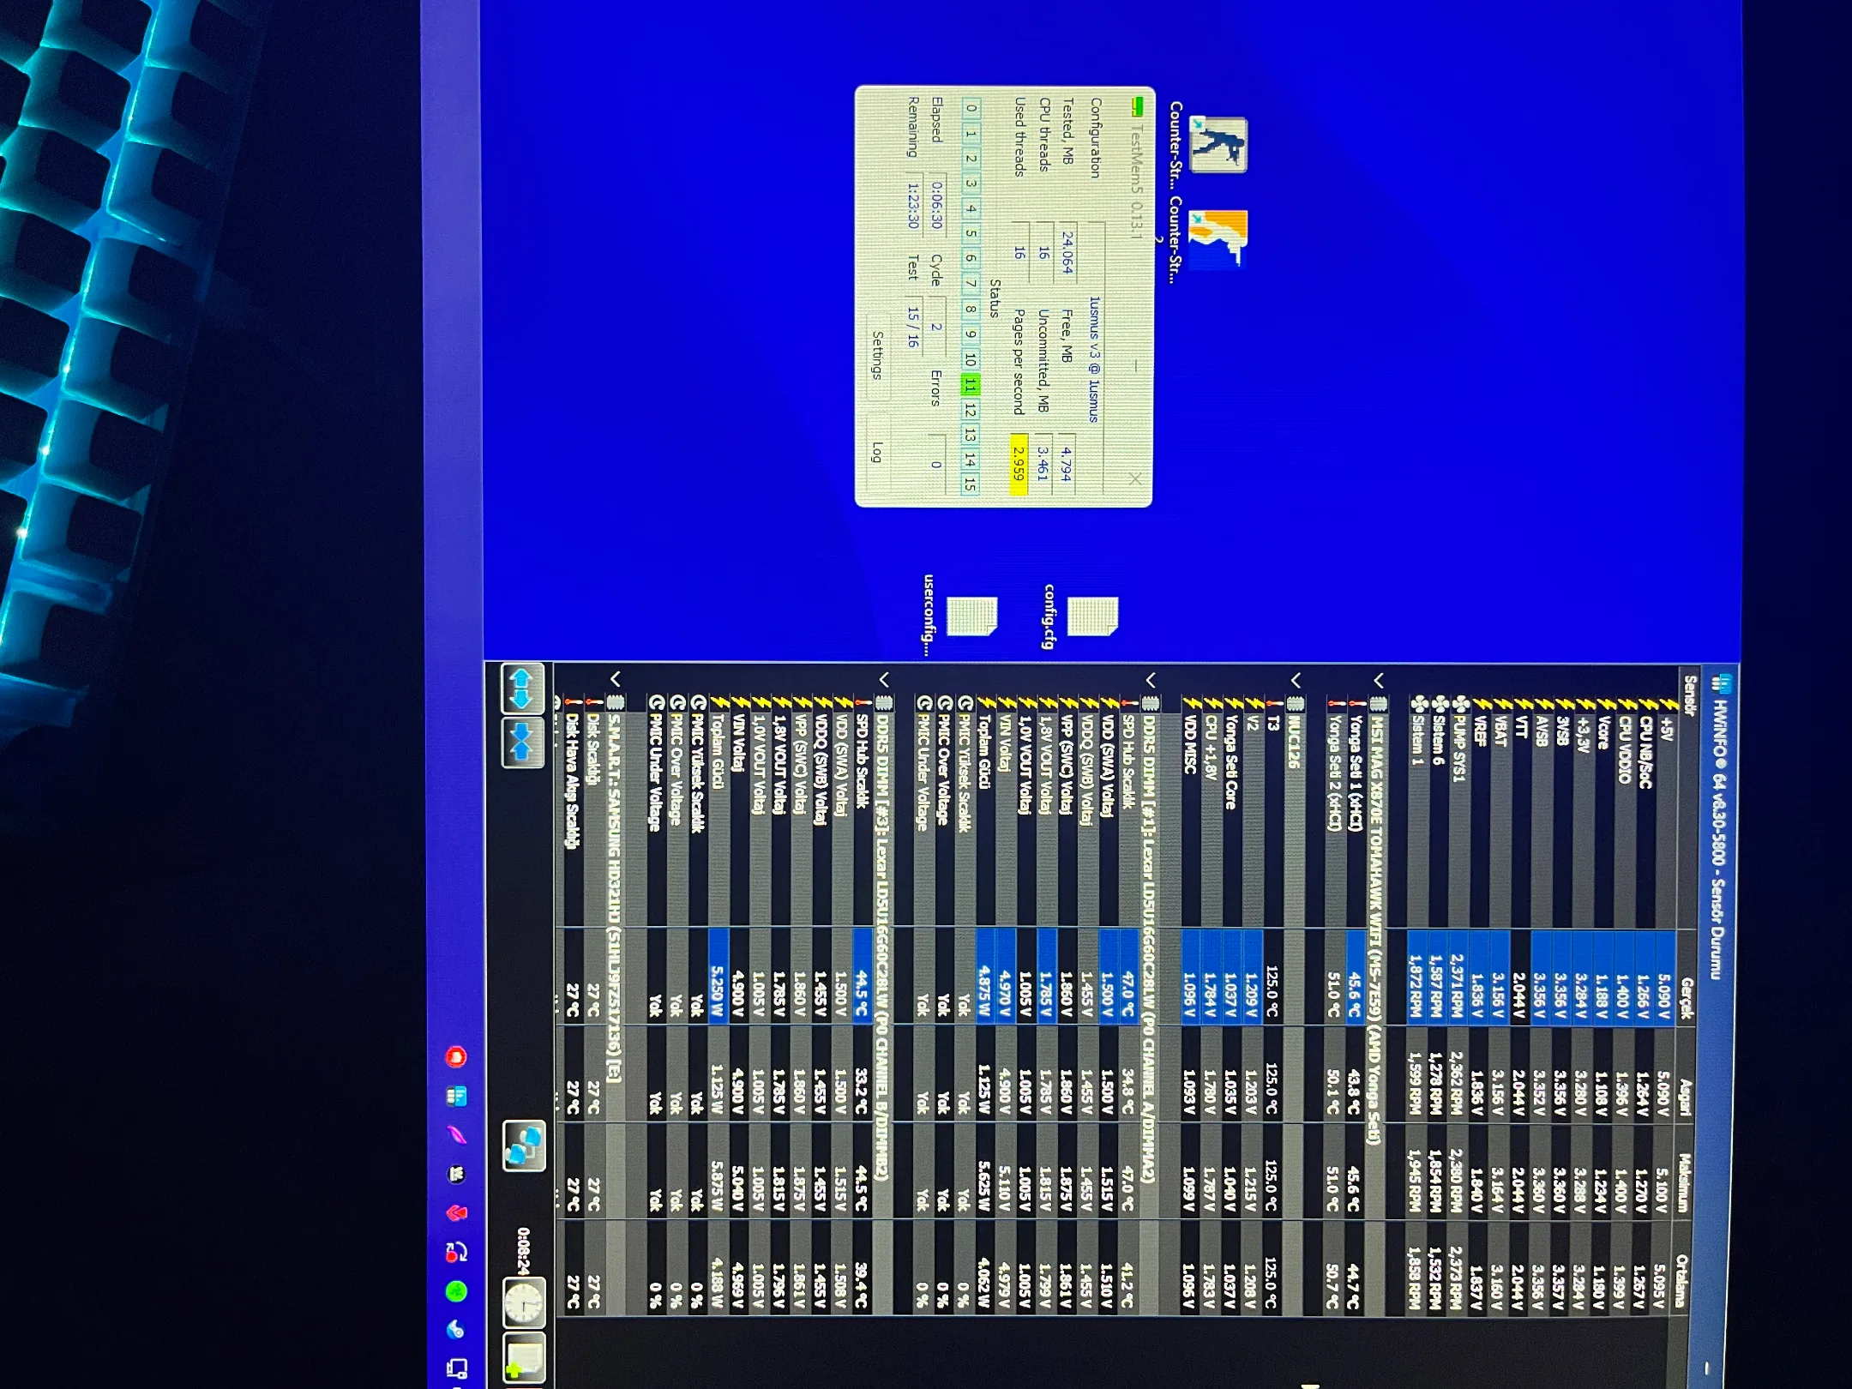Screen dimensions: 1852x1389
Task: Click the Tested MB value 24.064 in TestMem5
Action: click(x=1067, y=250)
